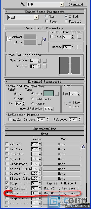
Task: Uncheck the Reflection map checkbox
Action: pyautogui.click(x=7, y=188)
